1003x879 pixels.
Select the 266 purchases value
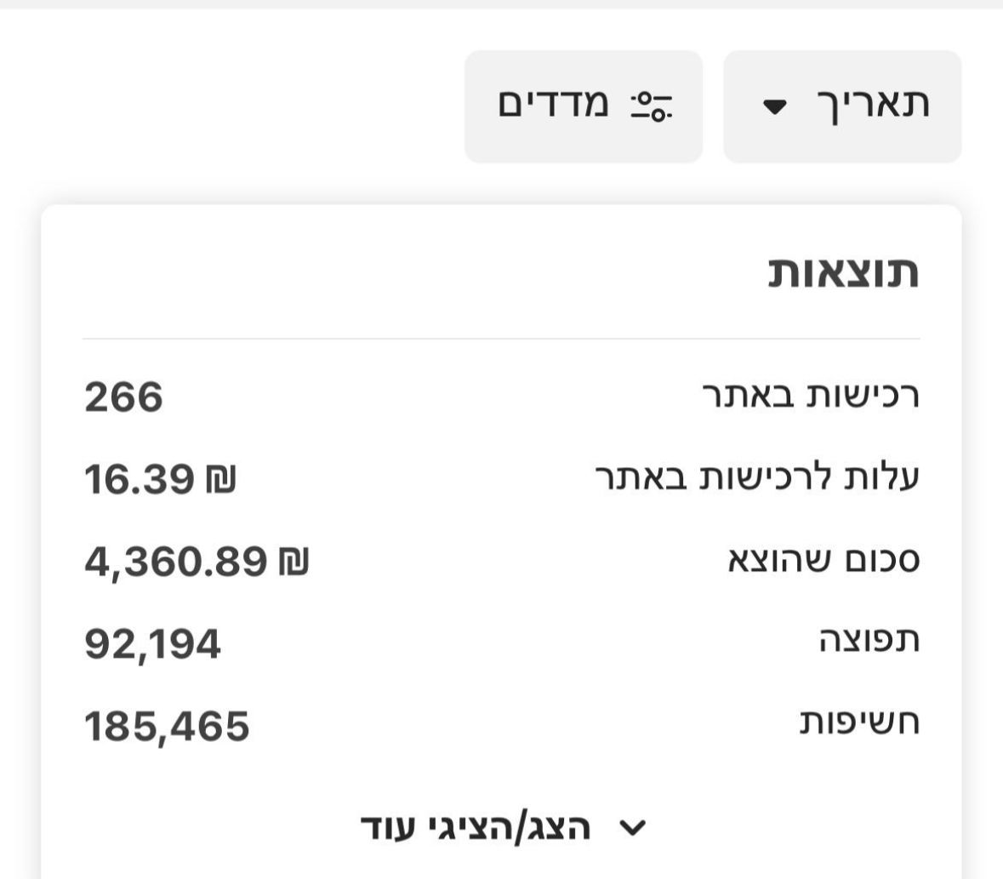click(x=123, y=397)
